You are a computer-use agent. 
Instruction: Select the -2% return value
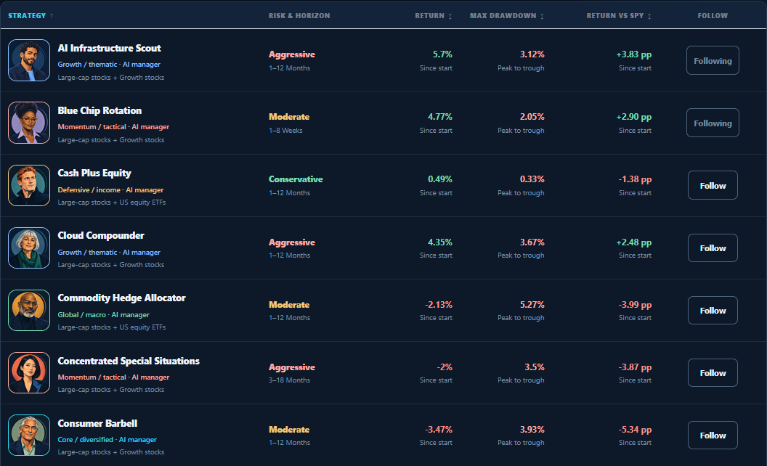[445, 367]
